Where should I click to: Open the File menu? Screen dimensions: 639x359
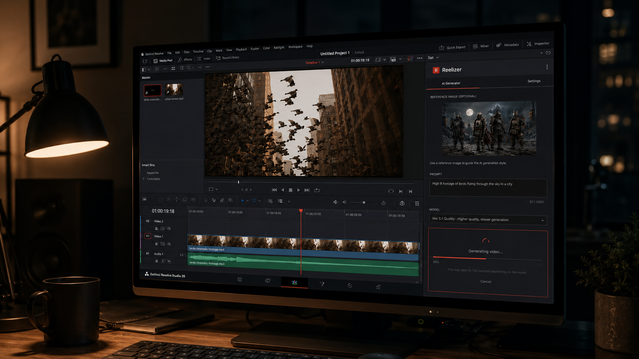coord(169,53)
